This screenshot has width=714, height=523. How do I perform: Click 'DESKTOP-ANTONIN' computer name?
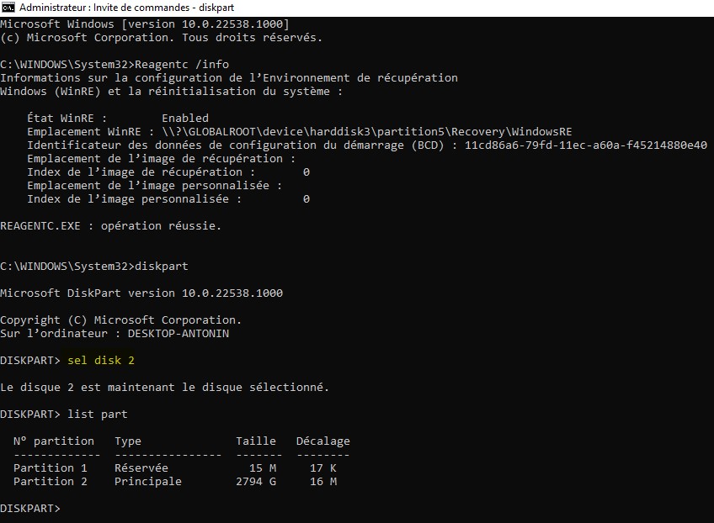pos(178,333)
